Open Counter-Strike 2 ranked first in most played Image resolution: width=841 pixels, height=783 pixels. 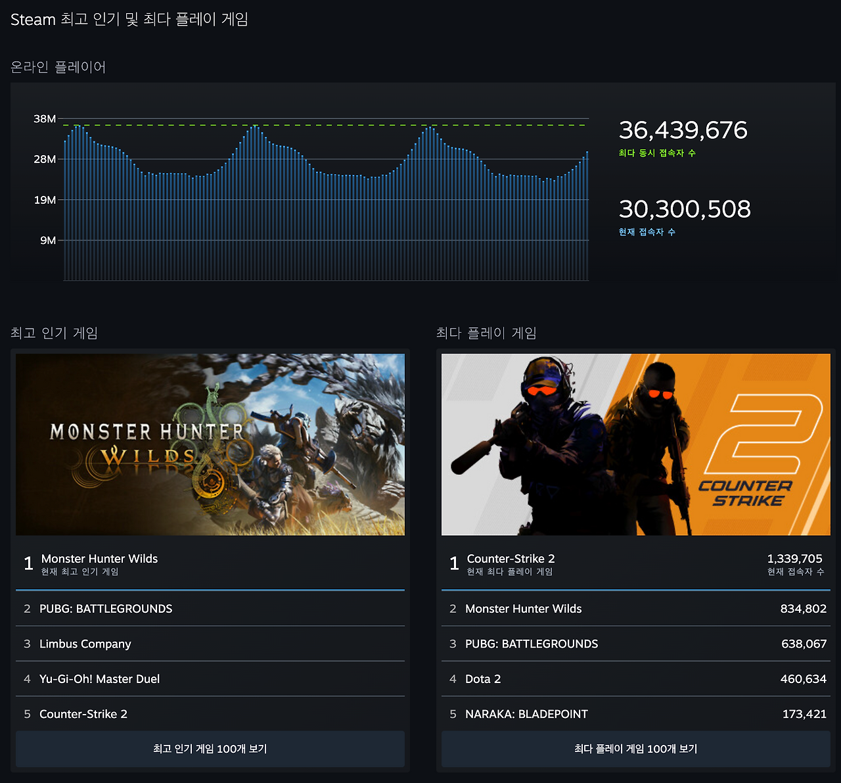point(636,563)
